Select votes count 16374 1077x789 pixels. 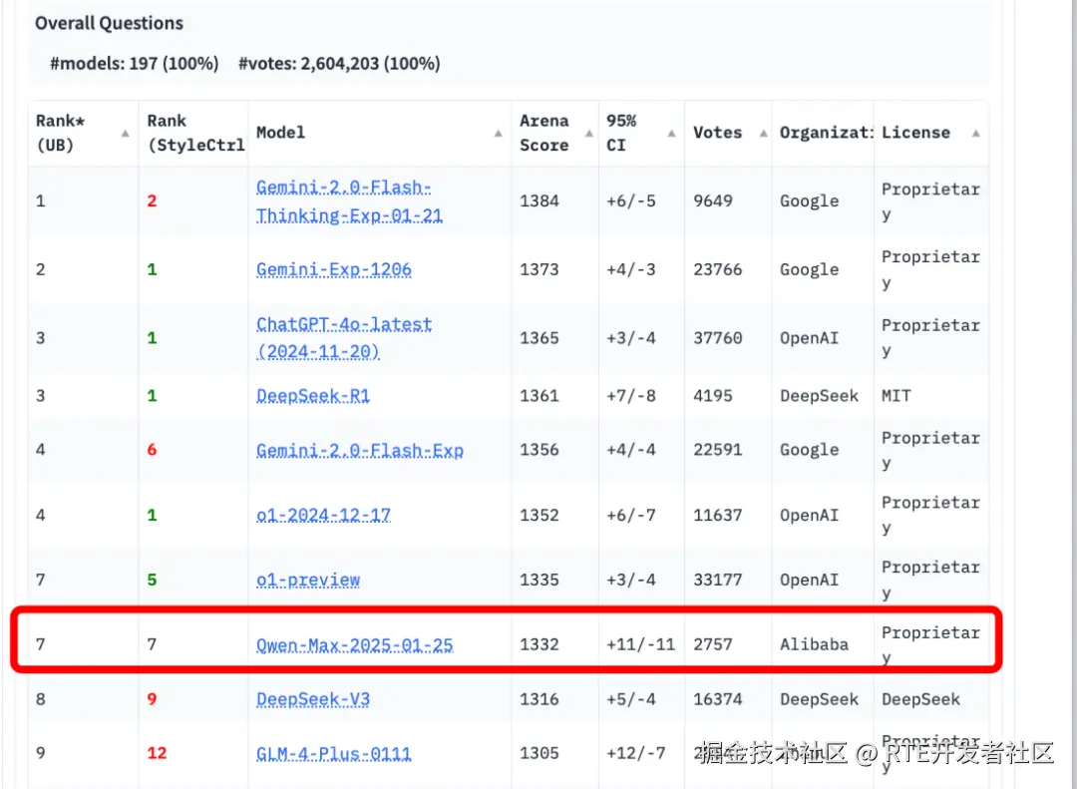(718, 699)
